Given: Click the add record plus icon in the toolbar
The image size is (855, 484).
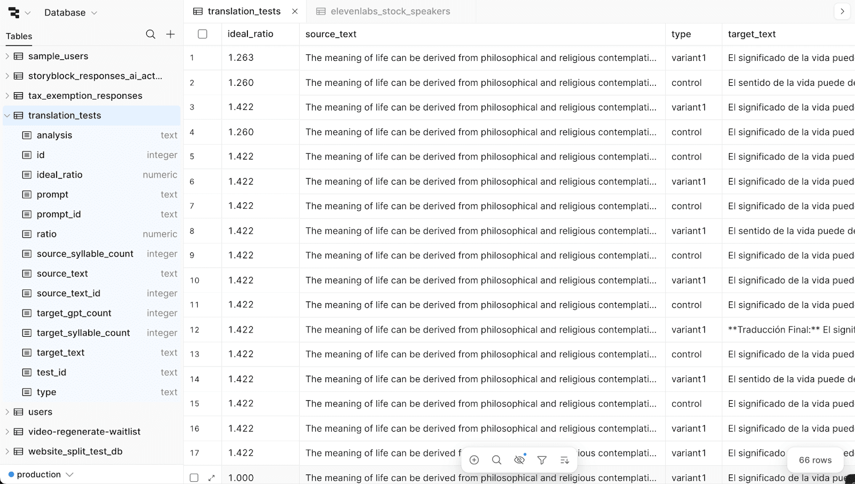Looking at the screenshot, I should tap(474, 459).
